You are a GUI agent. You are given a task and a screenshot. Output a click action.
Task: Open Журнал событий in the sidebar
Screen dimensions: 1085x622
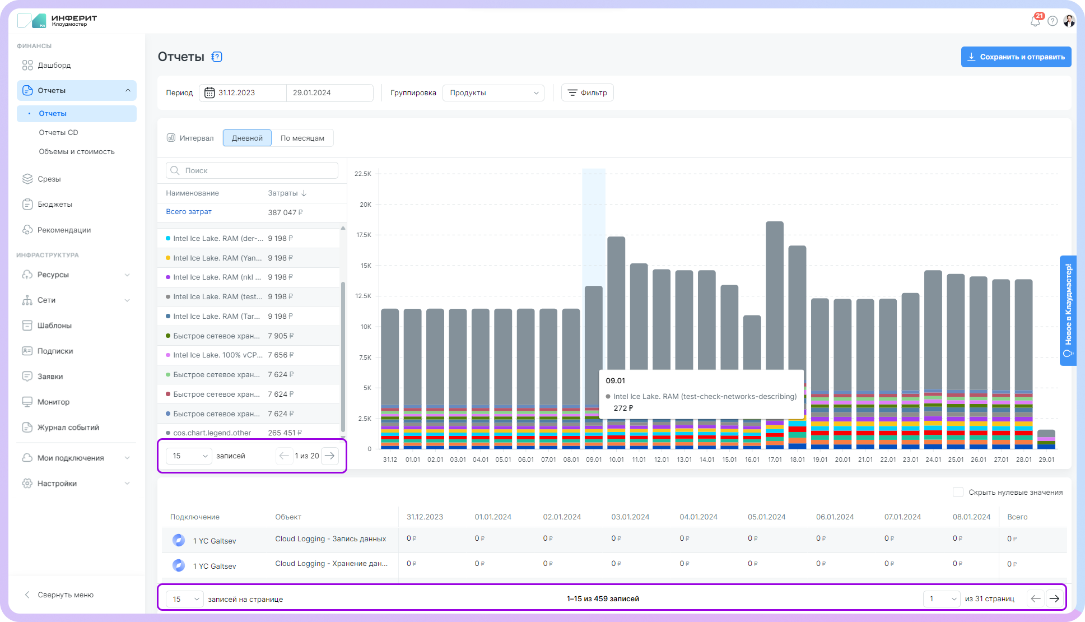pyautogui.click(x=68, y=428)
